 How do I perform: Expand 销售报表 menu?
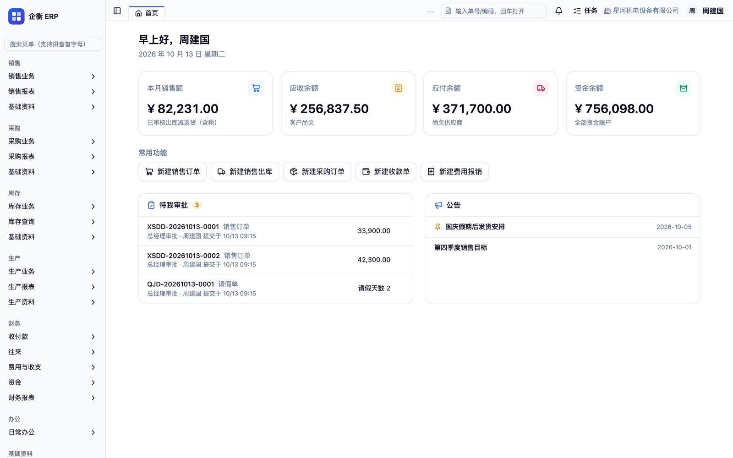click(x=52, y=92)
